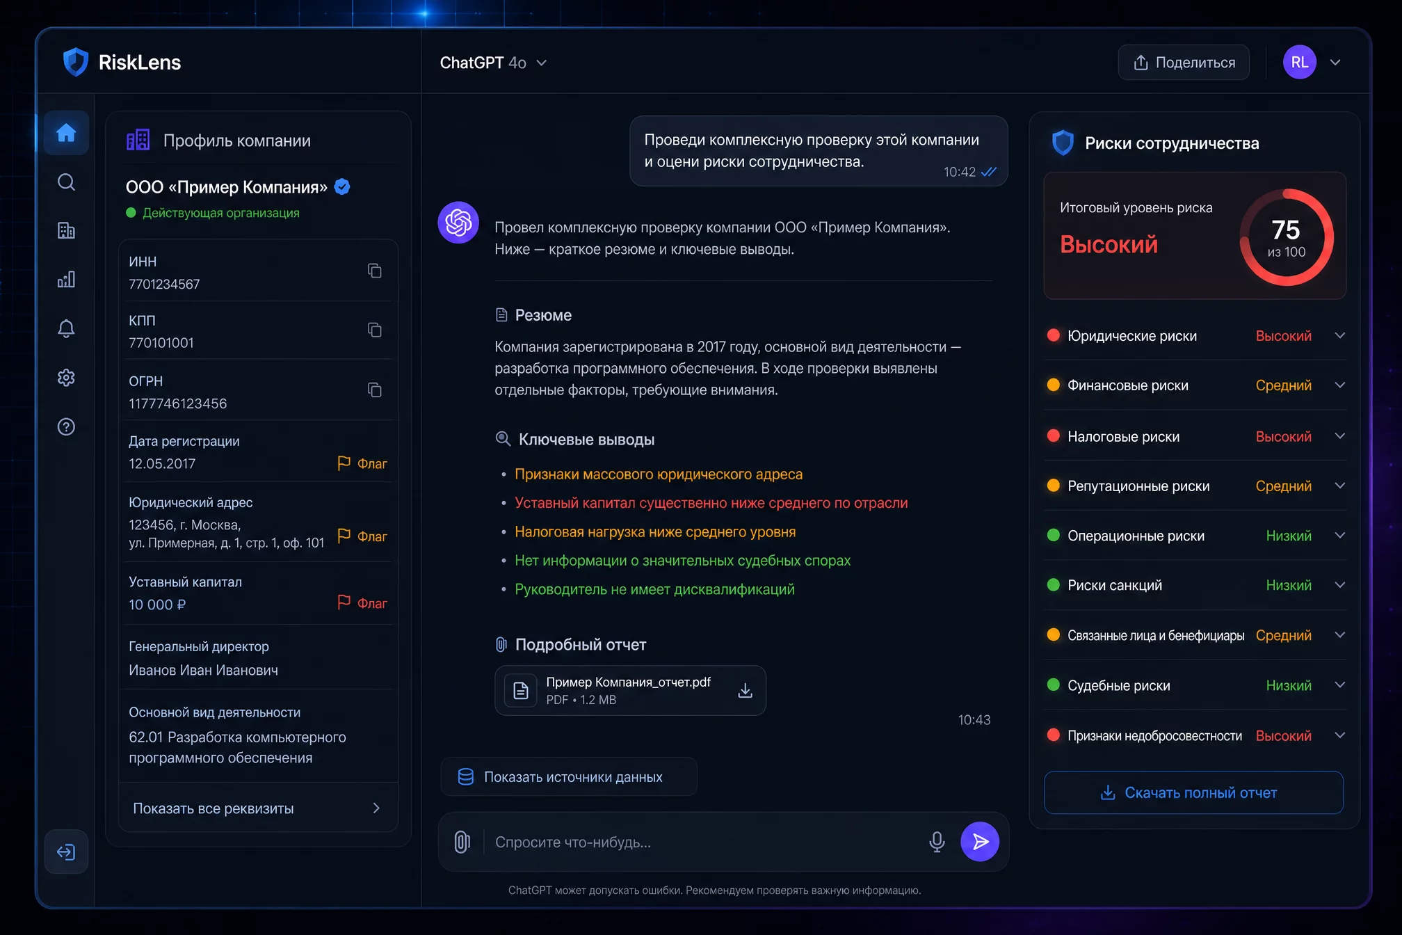Click Действующая организация status text
Screen dimensions: 1402x935
(x=221, y=213)
